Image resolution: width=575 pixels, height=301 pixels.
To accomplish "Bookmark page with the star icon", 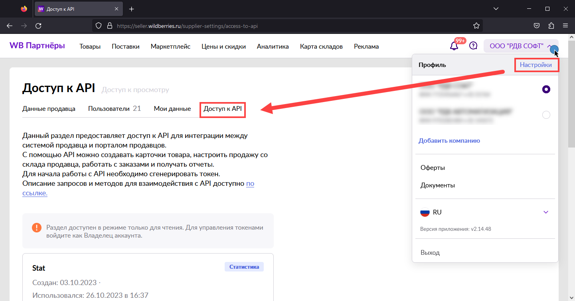I will tap(476, 26).
